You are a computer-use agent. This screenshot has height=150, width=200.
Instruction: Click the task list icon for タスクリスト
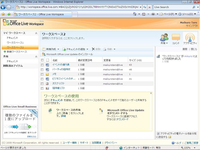(47, 83)
